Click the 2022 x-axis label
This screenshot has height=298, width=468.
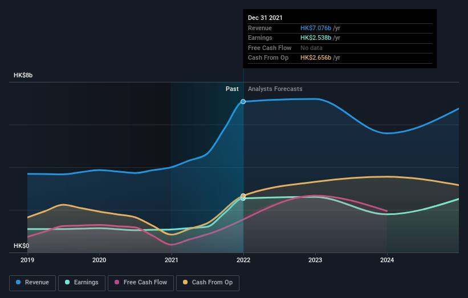click(243, 260)
